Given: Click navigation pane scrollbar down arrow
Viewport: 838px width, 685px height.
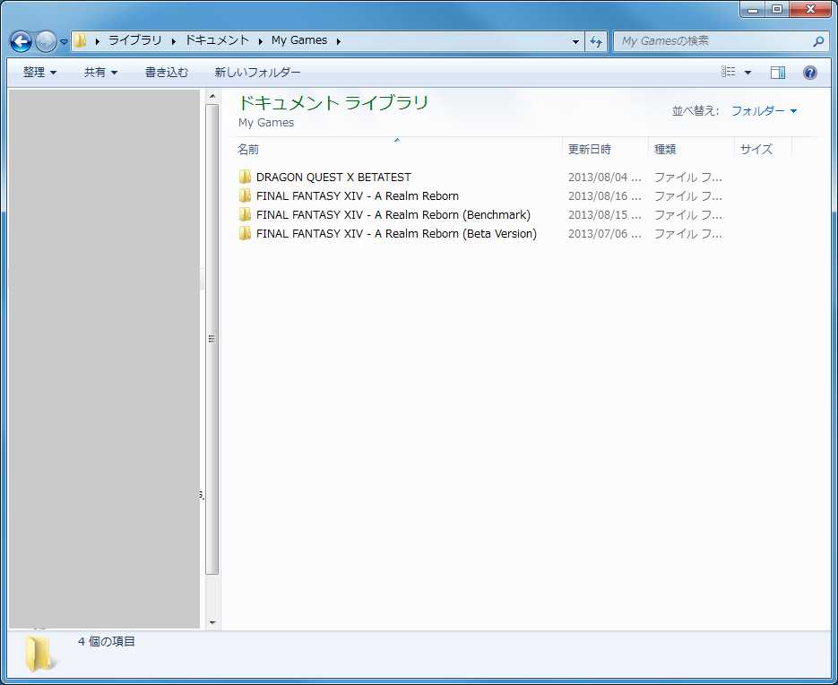Looking at the screenshot, I should (x=212, y=622).
